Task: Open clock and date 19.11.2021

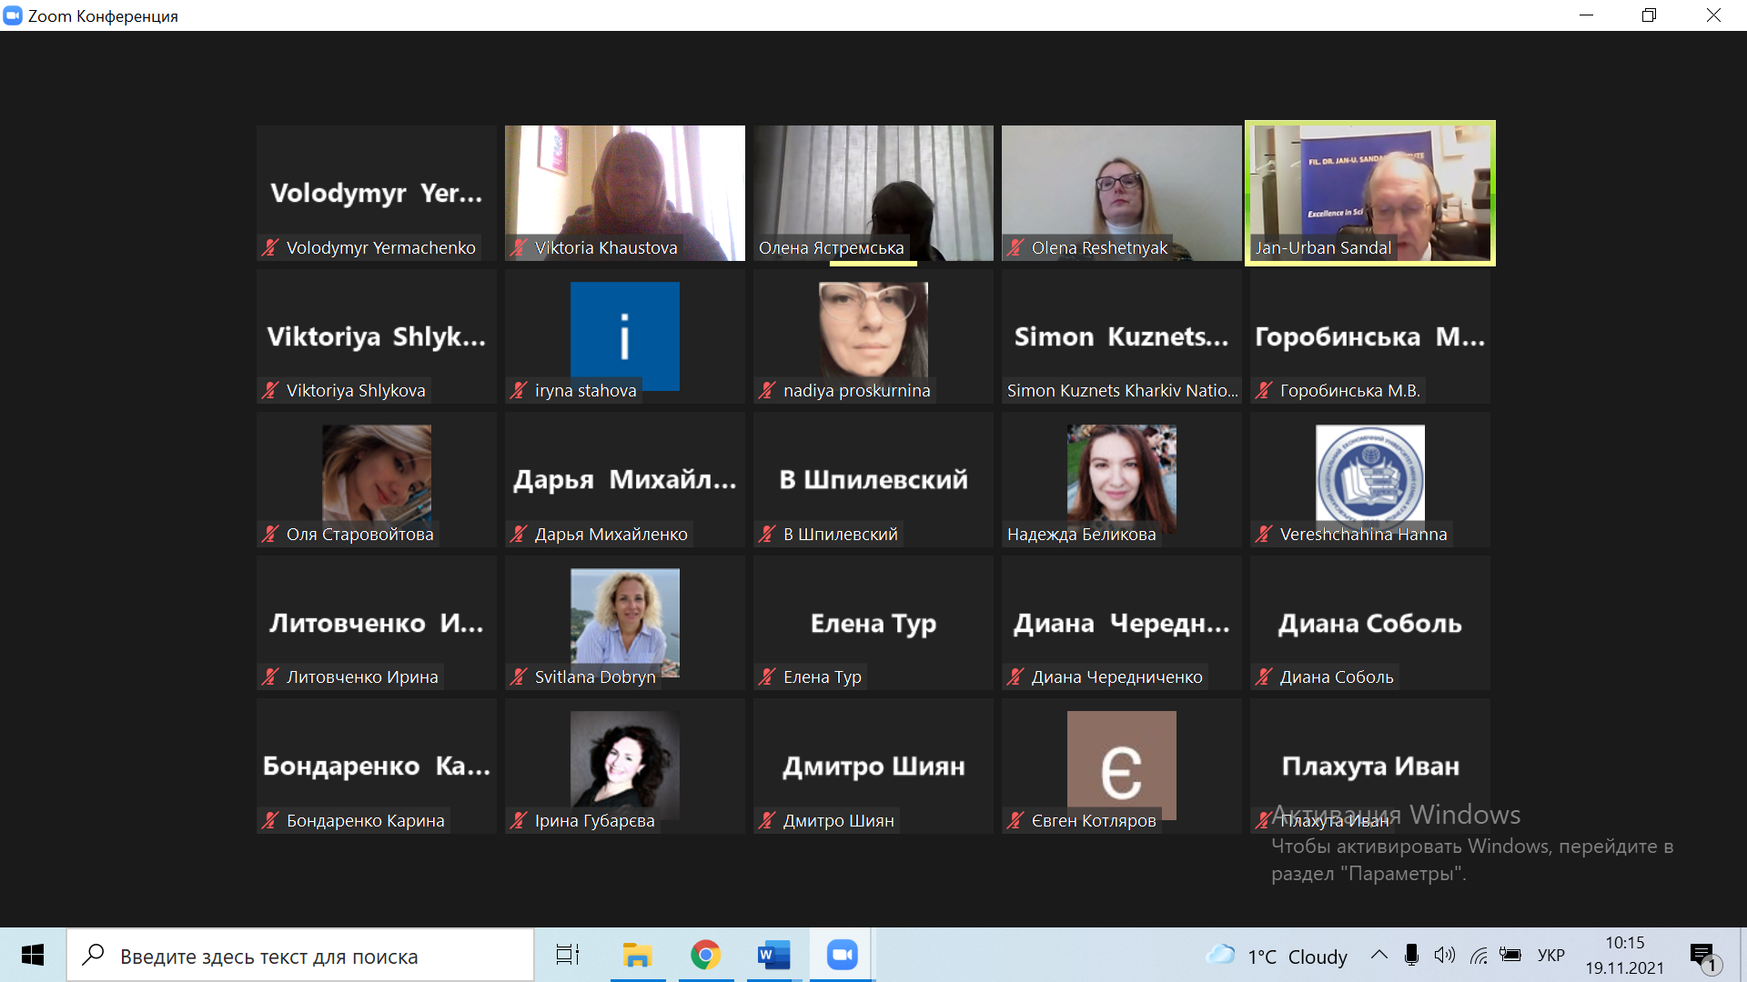Action: 1624,956
